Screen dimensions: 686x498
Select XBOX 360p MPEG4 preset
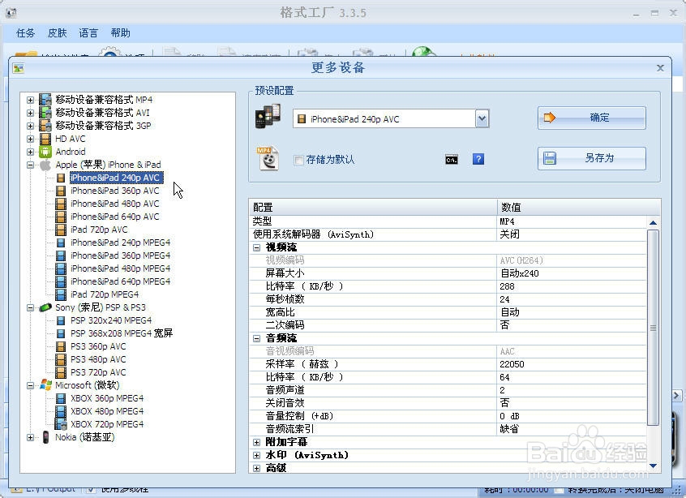(x=107, y=399)
